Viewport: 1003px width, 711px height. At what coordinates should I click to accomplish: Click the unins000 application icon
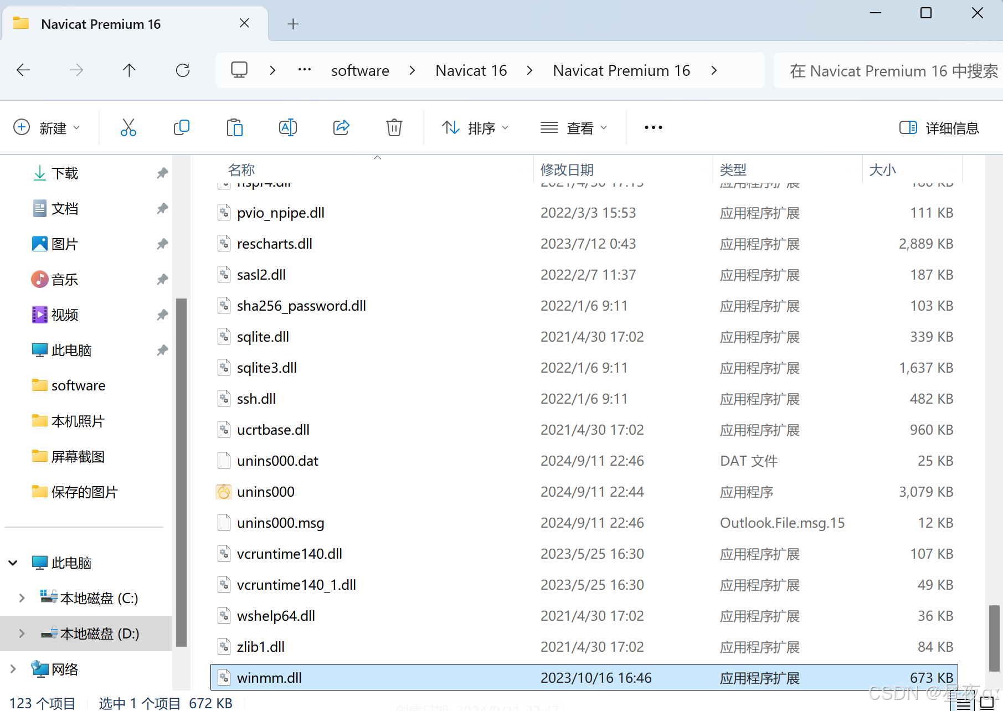(224, 492)
